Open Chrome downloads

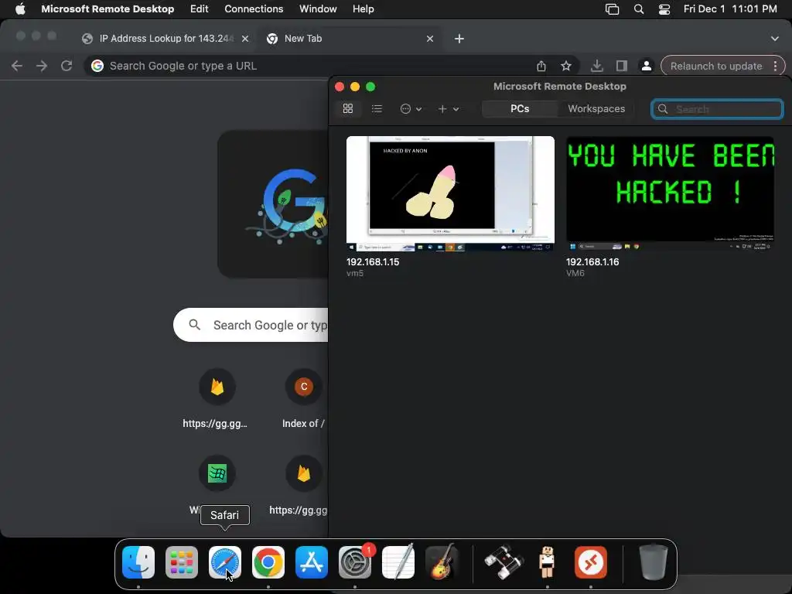[x=596, y=67]
